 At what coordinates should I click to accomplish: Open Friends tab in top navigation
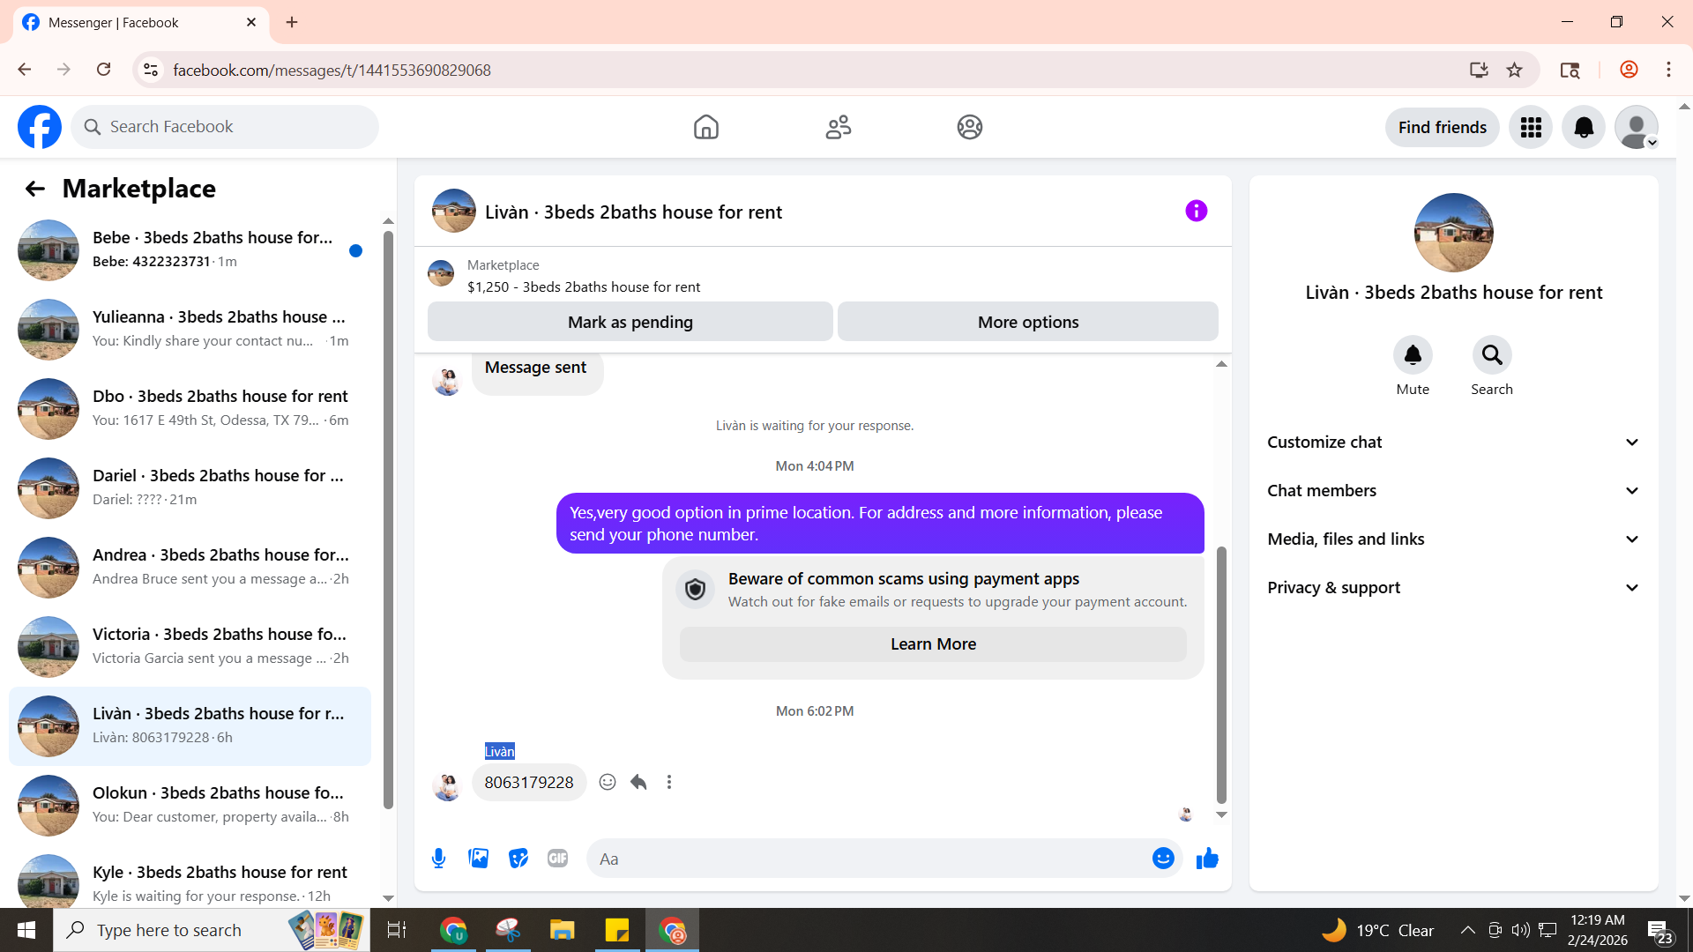pyautogui.click(x=838, y=128)
